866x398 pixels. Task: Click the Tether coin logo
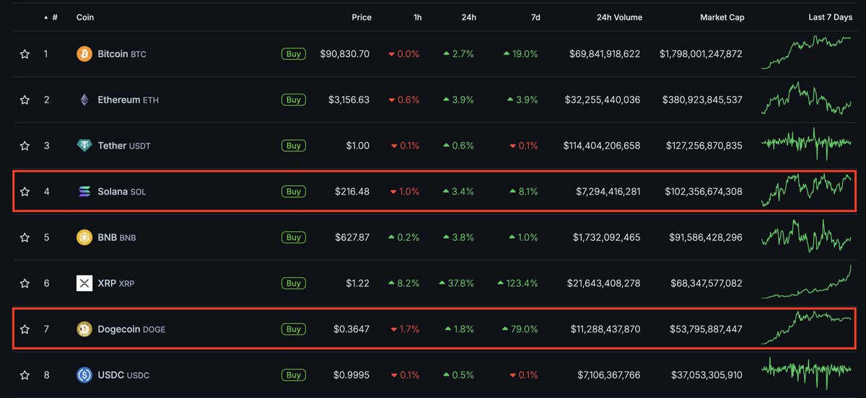[84, 146]
